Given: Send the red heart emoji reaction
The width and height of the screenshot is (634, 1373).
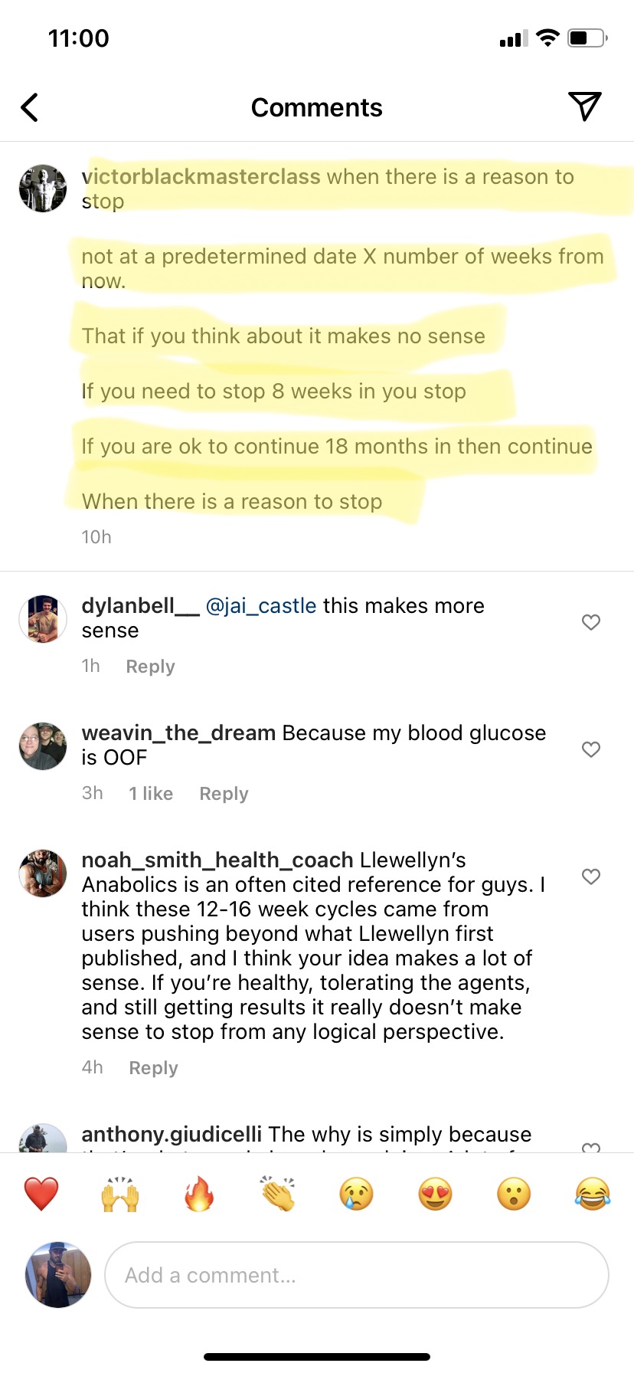Looking at the screenshot, I should 41,1194.
